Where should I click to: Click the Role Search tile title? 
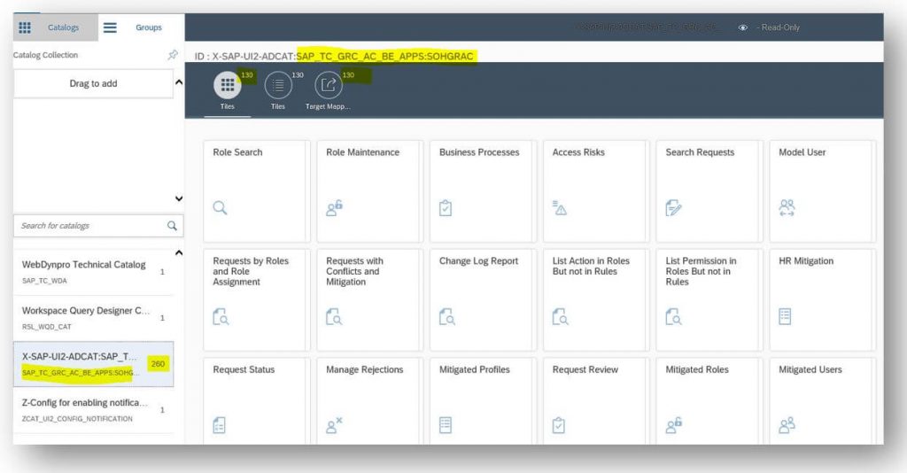tap(237, 152)
